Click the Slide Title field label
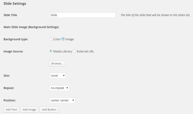193x114 pixels. tap(10, 15)
